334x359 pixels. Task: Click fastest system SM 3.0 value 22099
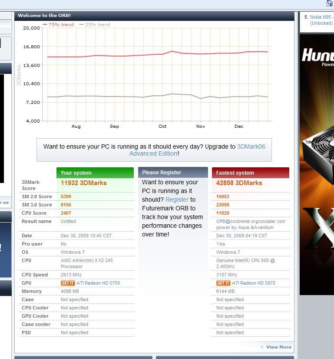click(x=223, y=205)
